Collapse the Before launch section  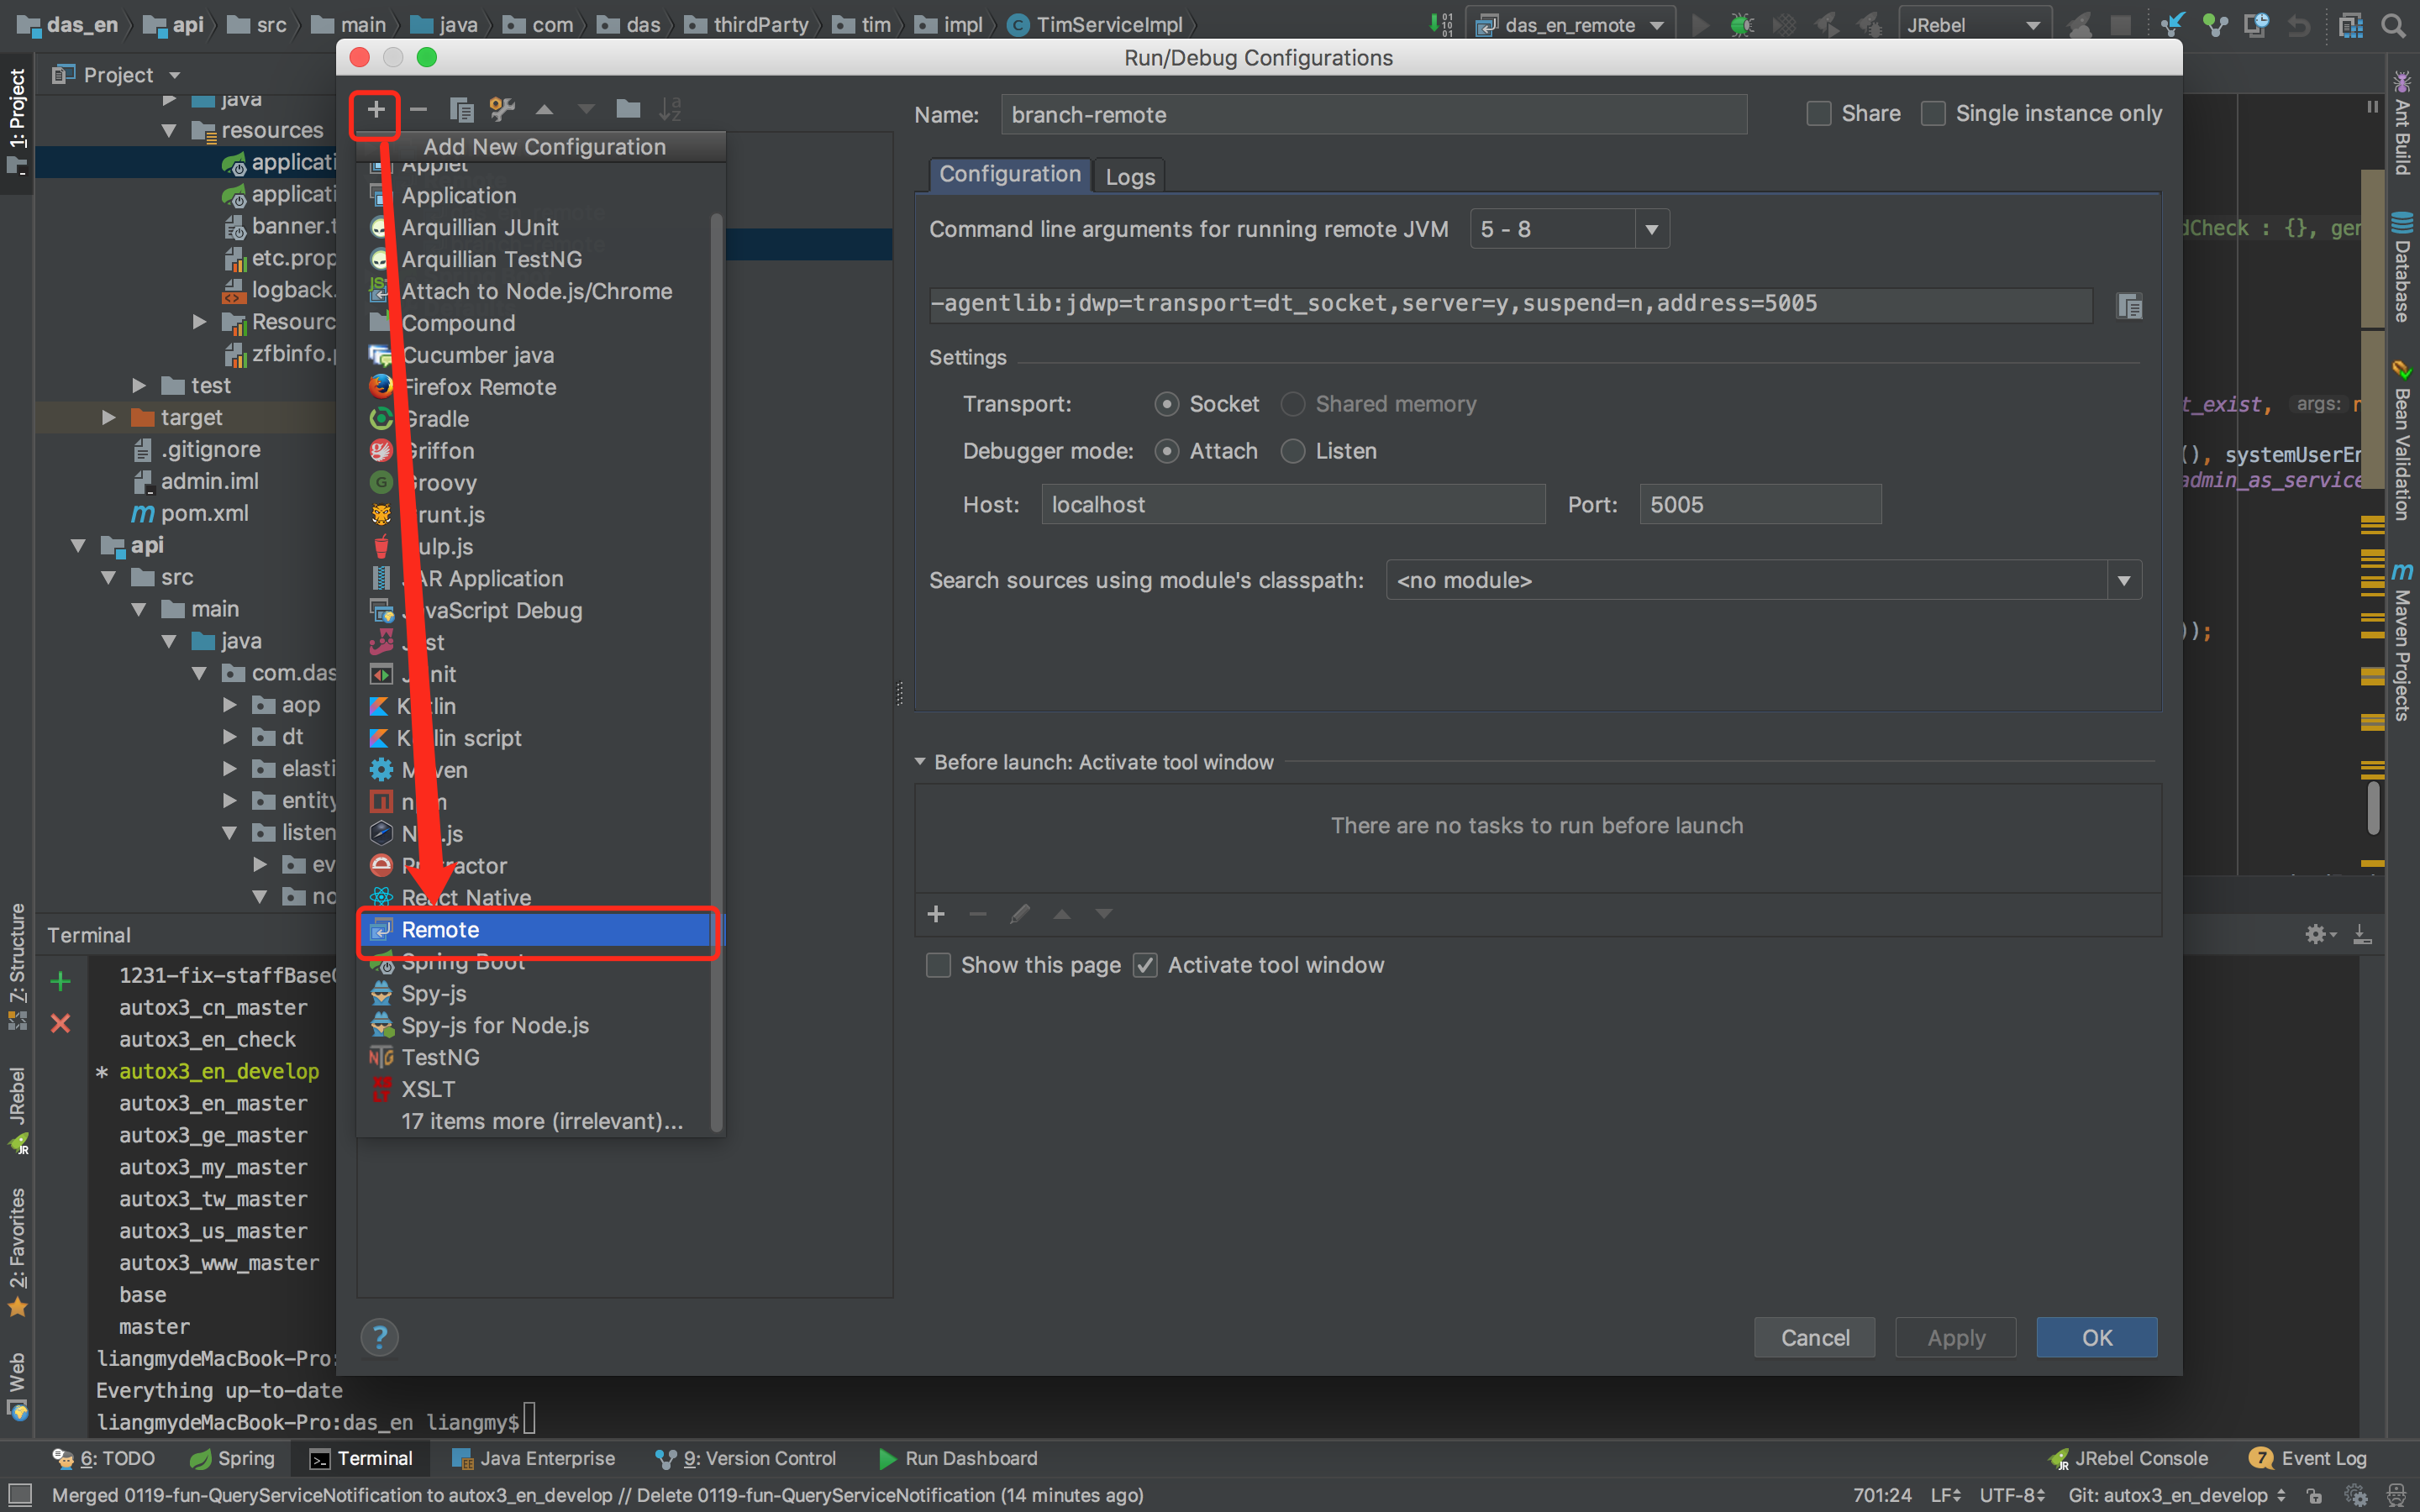(920, 762)
